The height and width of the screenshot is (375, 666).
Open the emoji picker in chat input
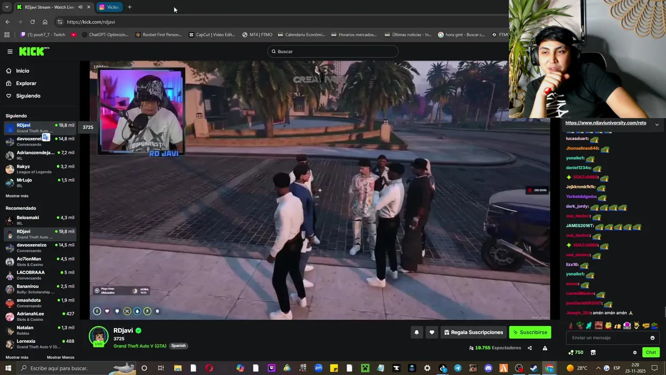[652, 338]
